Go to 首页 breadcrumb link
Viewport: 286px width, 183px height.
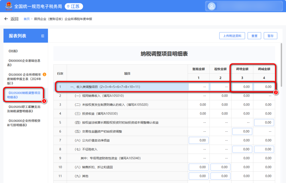point(27,19)
